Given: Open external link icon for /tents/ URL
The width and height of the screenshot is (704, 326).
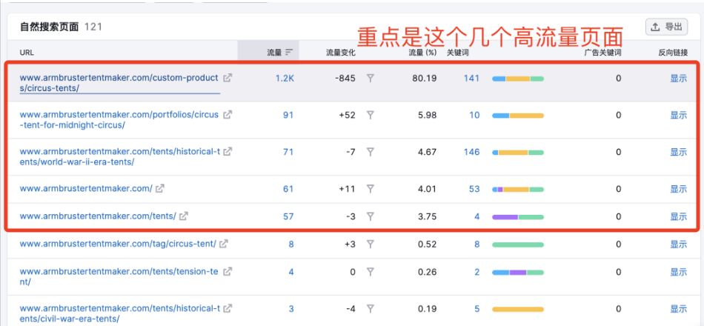Looking at the screenshot, I should pos(184,216).
